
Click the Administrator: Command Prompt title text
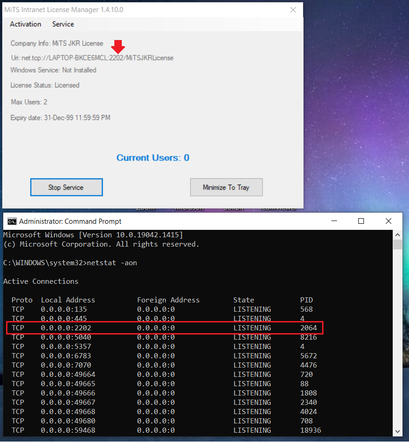pos(70,221)
